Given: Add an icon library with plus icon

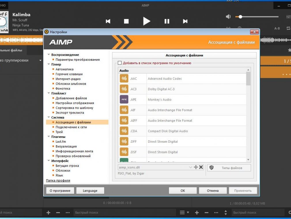Looking at the screenshot, I should [x=196, y=167].
